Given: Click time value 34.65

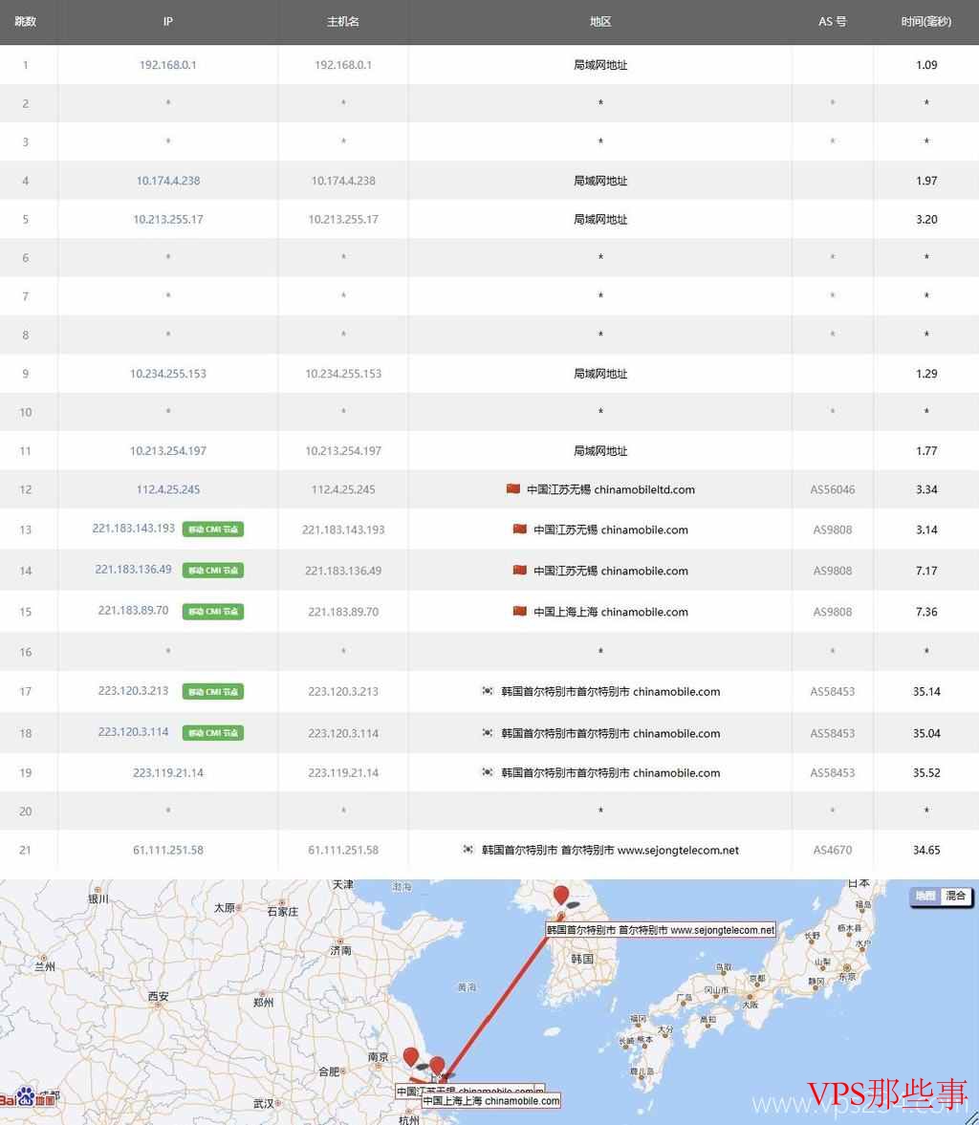Looking at the screenshot, I should [926, 851].
